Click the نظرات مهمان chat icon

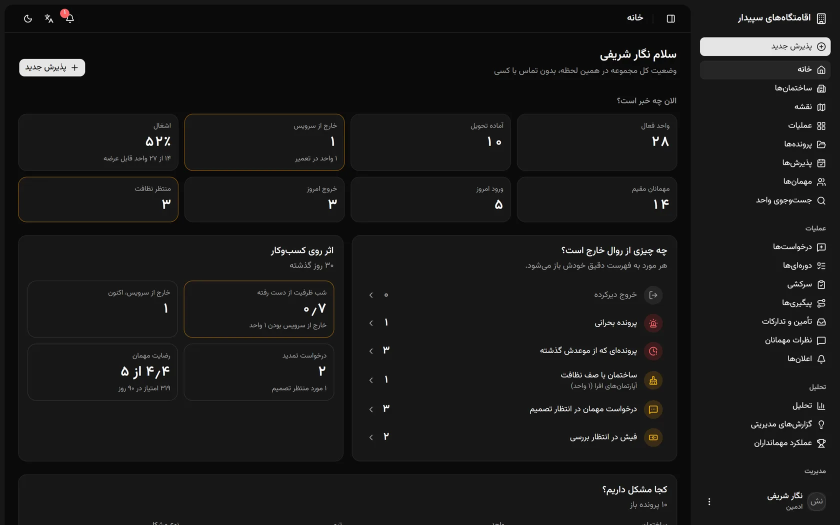tap(821, 340)
